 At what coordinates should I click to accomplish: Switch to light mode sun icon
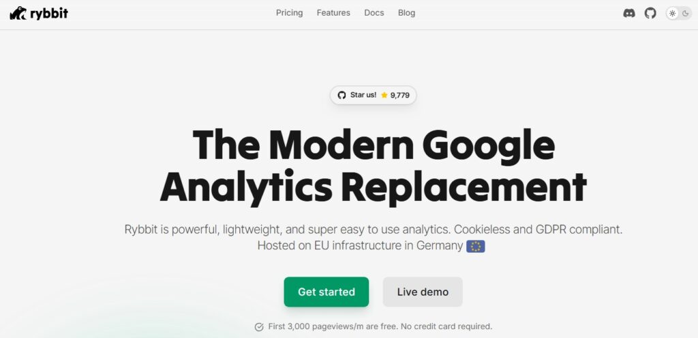click(x=673, y=13)
